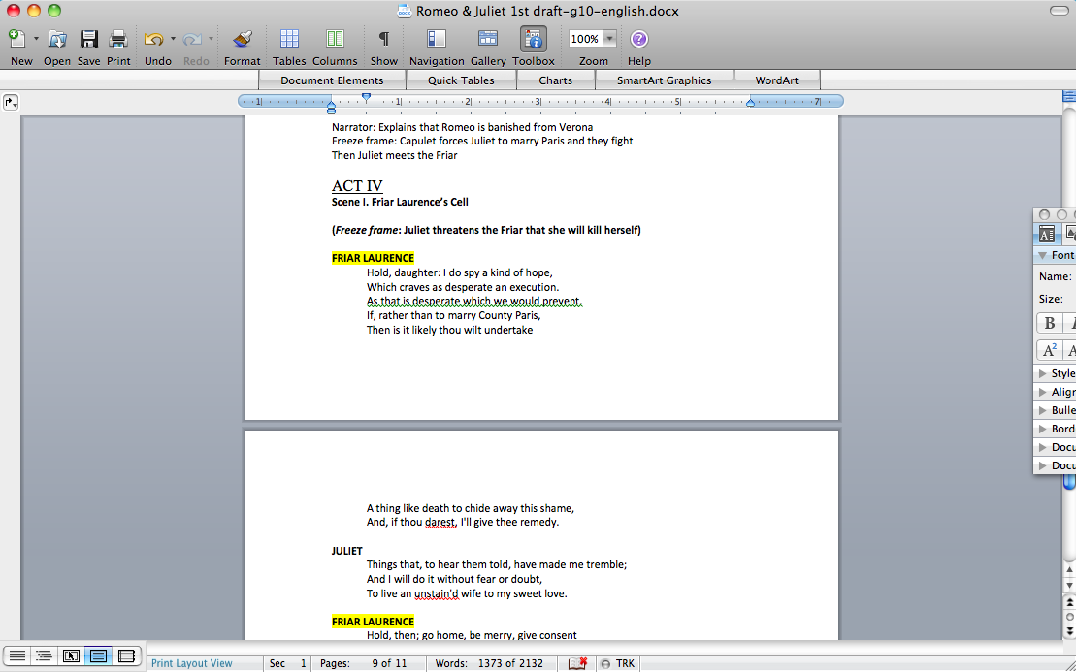
Task: Click the right indent marker on ruler
Action: (751, 103)
